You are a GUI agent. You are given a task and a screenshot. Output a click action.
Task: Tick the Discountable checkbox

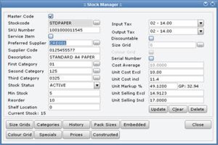point(151,38)
